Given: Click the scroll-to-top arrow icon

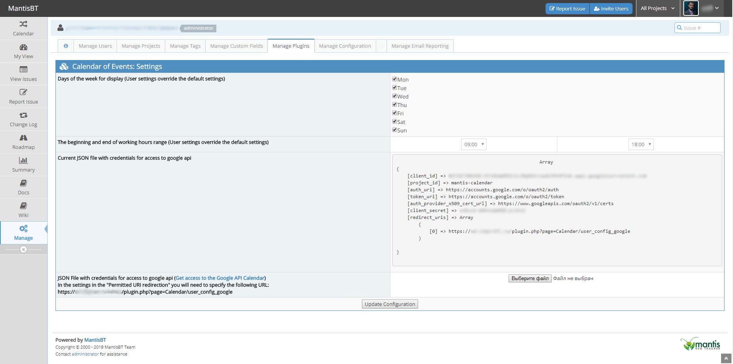Looking at the screenshot, I should (726, 359).
